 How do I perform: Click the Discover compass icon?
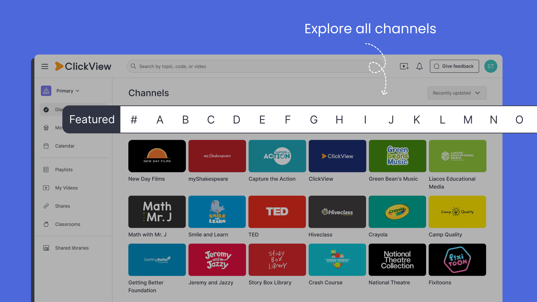[46, 110]
